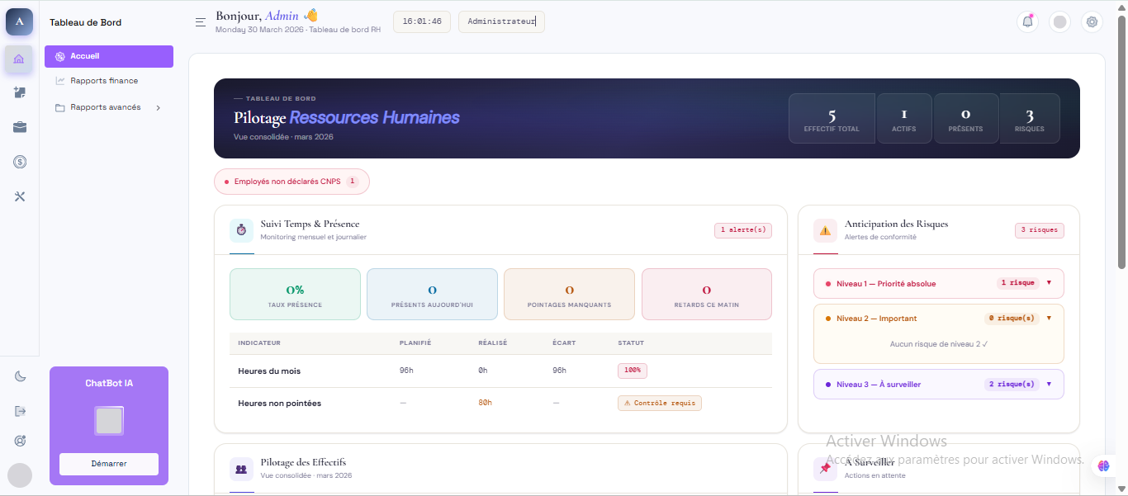This screenshot has height=496, width=1128.
Task: Click the 'Contrôle requis' warning badge
Action: 660,404
